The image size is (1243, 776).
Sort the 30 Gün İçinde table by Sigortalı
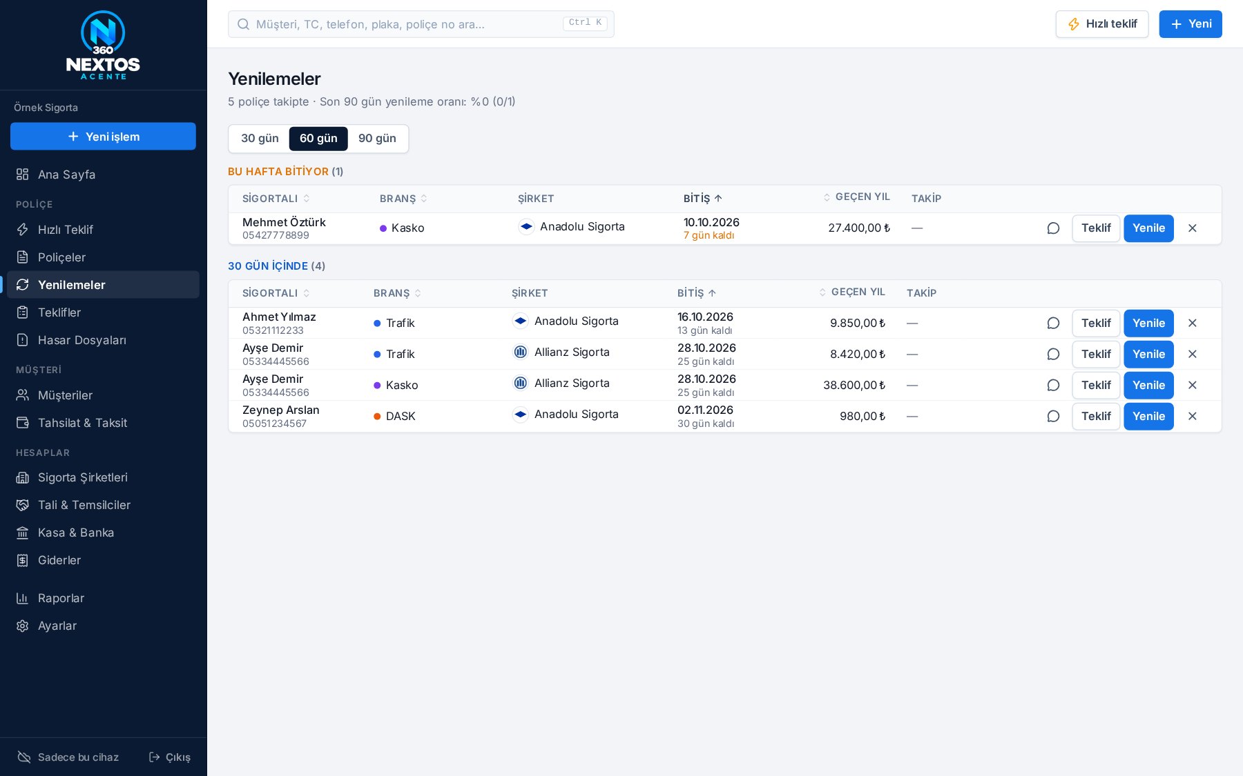(x=276, y=293)
